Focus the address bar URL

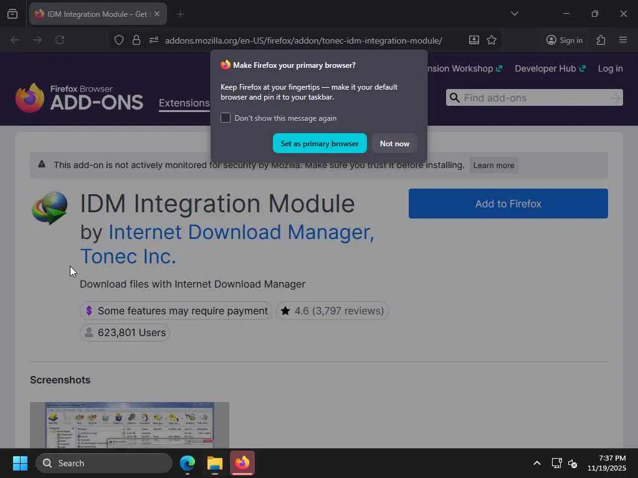click(x=303, y=40)
